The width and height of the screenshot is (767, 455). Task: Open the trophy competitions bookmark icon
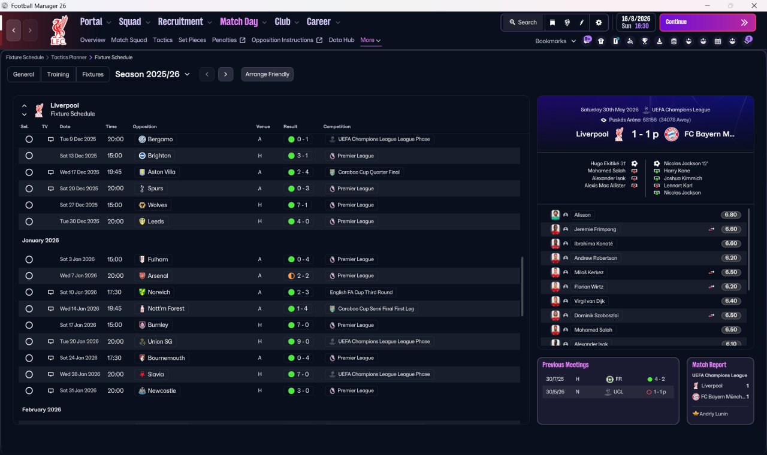645,41
